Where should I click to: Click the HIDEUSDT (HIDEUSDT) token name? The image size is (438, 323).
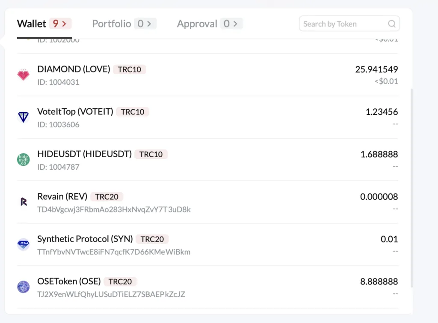[84, 154]
